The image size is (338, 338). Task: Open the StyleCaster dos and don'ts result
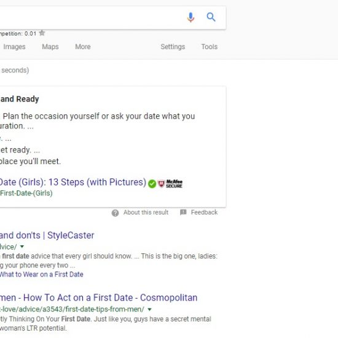tap(47, 235)
